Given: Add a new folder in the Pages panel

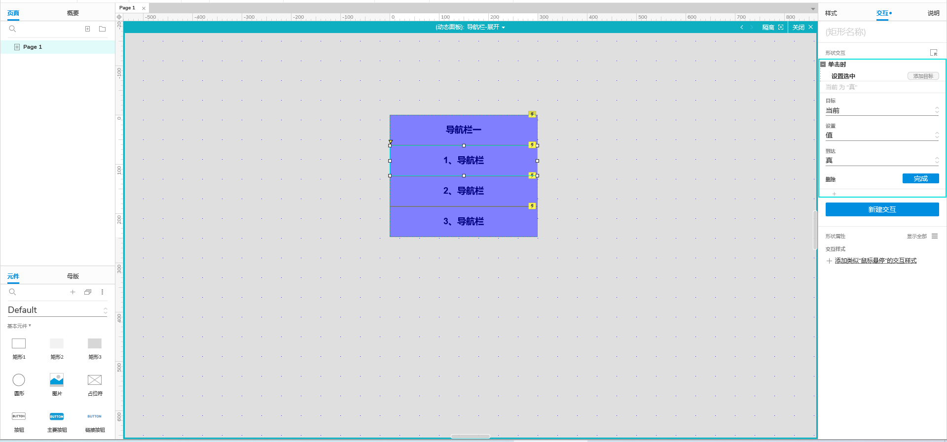Looking at the screenshot, I should (x=102, y=29).
